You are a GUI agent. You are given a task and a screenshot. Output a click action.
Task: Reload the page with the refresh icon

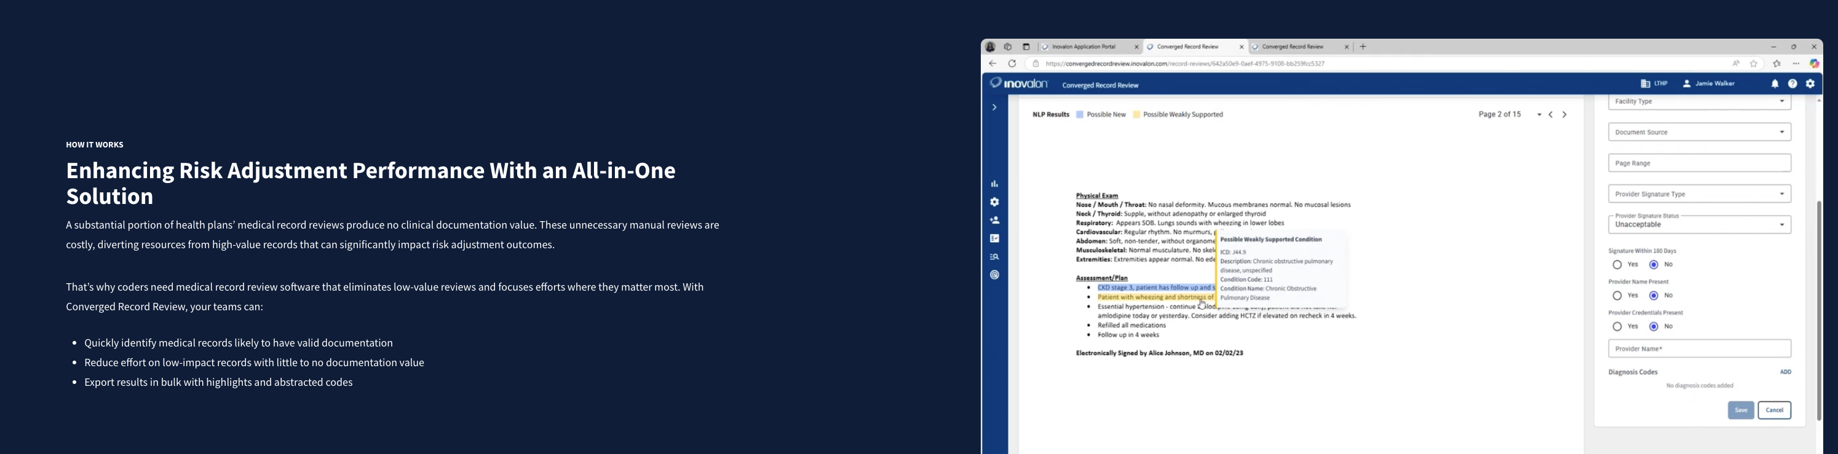click(x=1012, y=64)
